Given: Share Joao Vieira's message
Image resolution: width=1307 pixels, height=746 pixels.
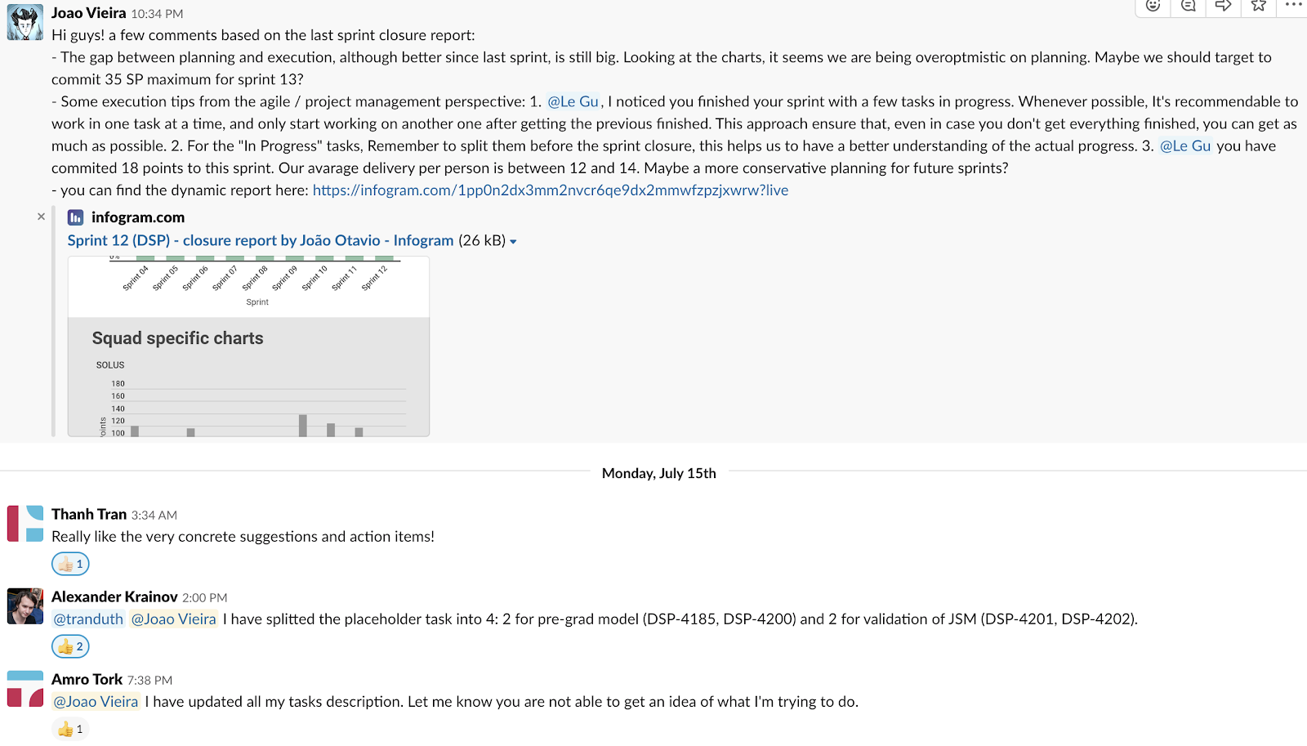Looking at the screenshot, I should coord(1222,7).
